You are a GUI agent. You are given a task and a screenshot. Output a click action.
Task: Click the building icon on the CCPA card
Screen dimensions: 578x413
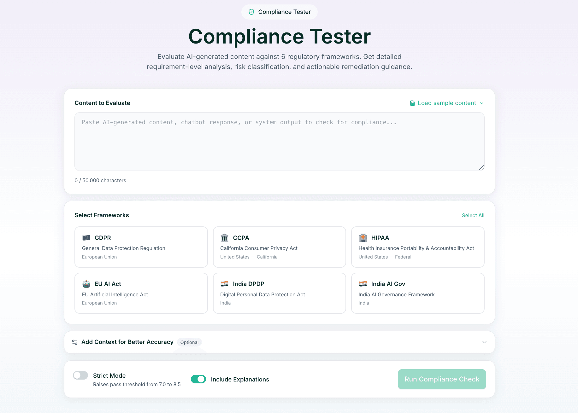click(224, 238)
